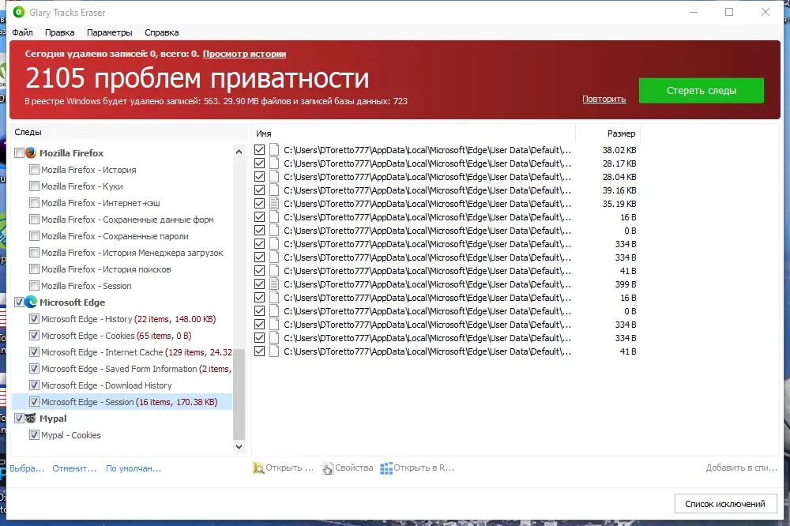Click the open folder icon in bottom toolbar
The image size is (790, 526).
(x=258, y=468)
